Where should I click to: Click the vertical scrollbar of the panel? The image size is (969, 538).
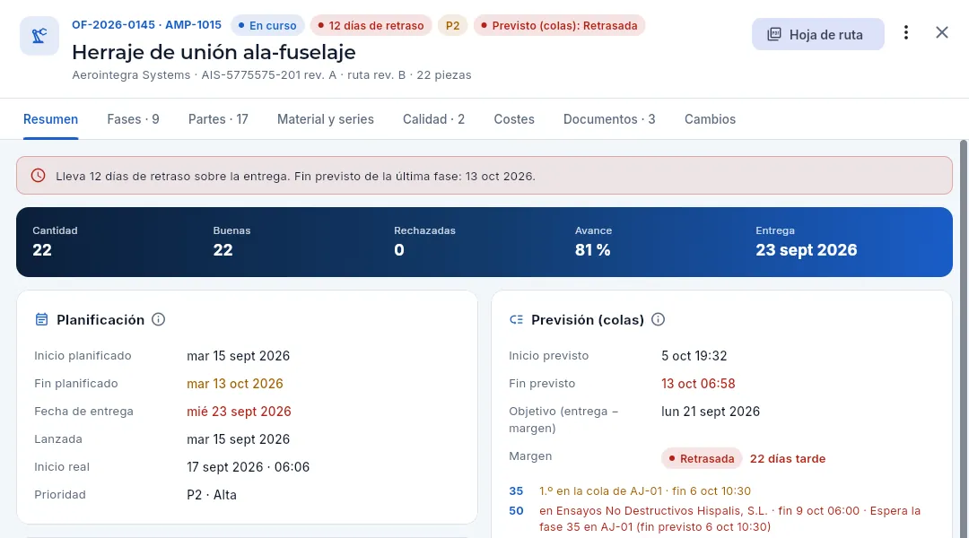pos(963,338)
